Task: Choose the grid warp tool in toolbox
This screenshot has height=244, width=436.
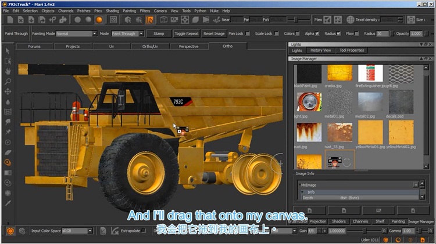Action: click(x=8, y=112)
